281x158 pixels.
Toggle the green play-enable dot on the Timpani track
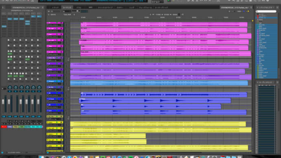coord(57,81)
